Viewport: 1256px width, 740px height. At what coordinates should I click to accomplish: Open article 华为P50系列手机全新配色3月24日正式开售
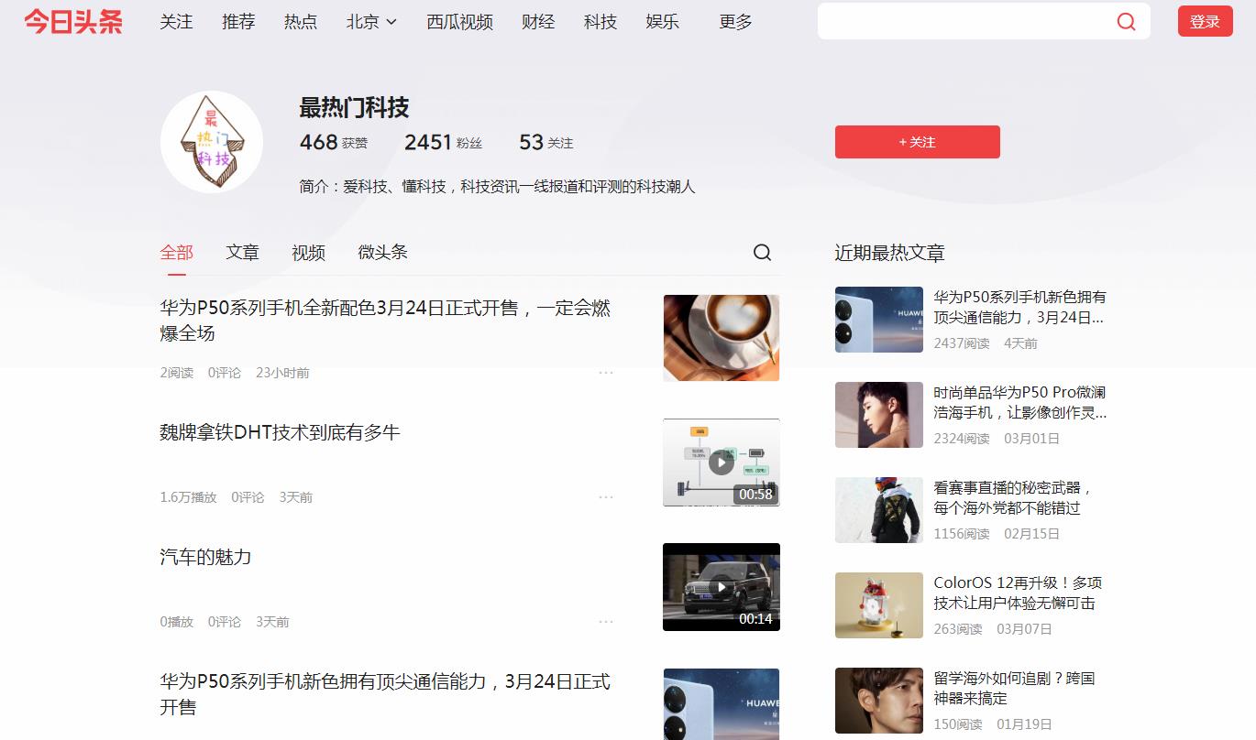point(385,321)
